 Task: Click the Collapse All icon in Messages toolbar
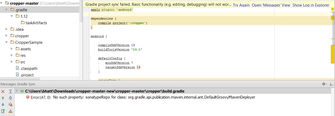click(10, 98)
